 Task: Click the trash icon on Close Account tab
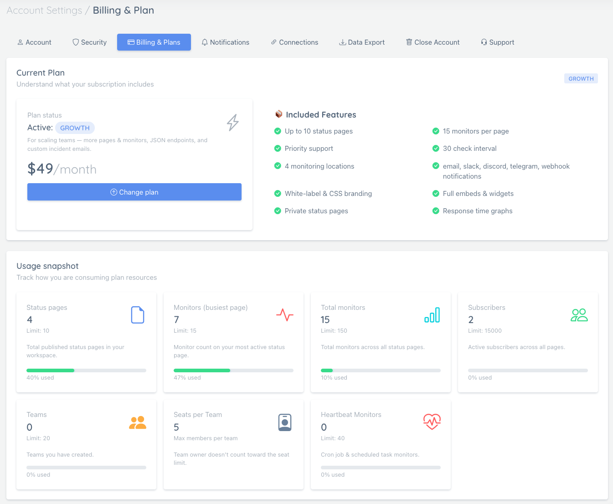pos(409,42)
